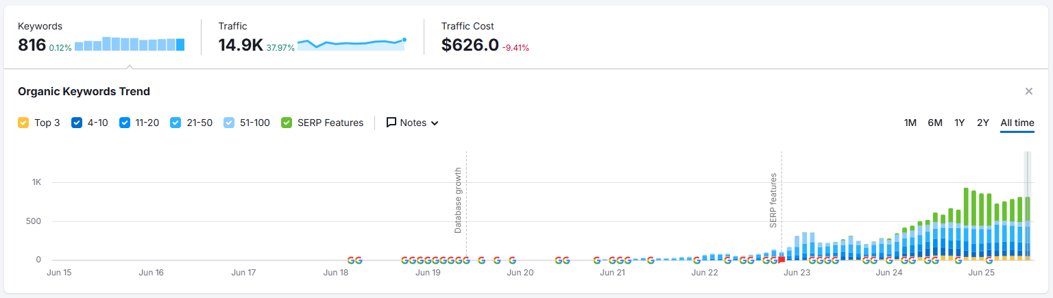Toggle the 51-100 positions checkbox

click(x=230, y=123)
